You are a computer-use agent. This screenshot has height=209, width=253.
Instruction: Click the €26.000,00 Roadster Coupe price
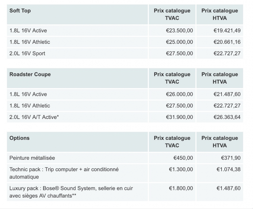(x=179, y=94)
